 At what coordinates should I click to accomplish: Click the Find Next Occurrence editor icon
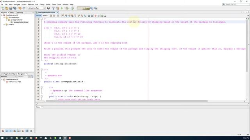click(x=69, y=16)
